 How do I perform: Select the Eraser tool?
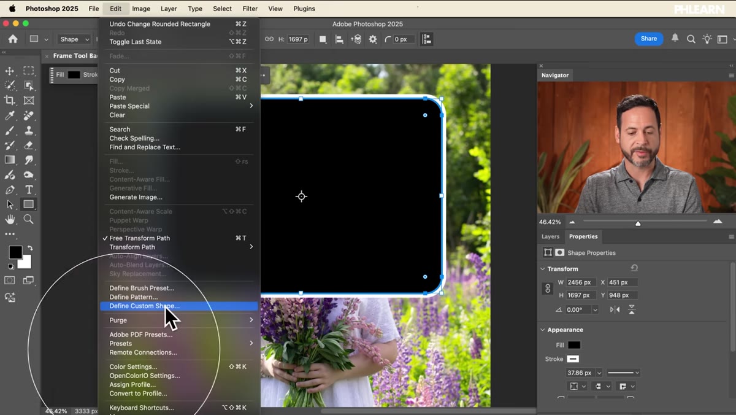point(28,145)
